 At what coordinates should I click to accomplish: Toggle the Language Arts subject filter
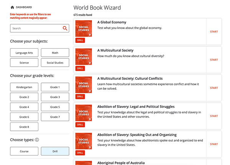(x=24, y=53)
